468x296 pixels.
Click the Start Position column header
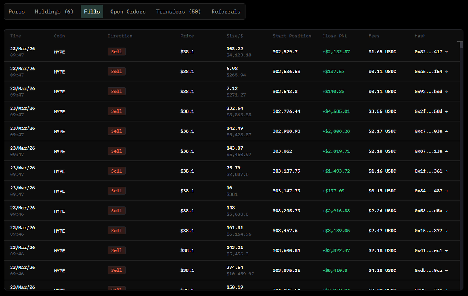(292, 36)
